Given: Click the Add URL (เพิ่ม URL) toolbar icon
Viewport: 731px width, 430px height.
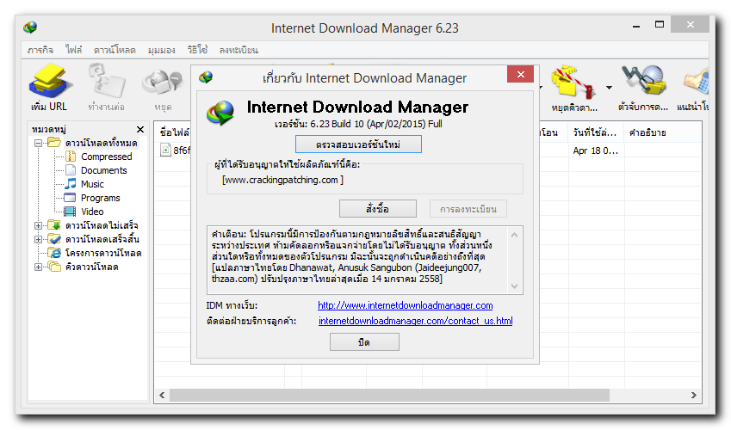Looking at the screenshot, I should pos(49,81).
